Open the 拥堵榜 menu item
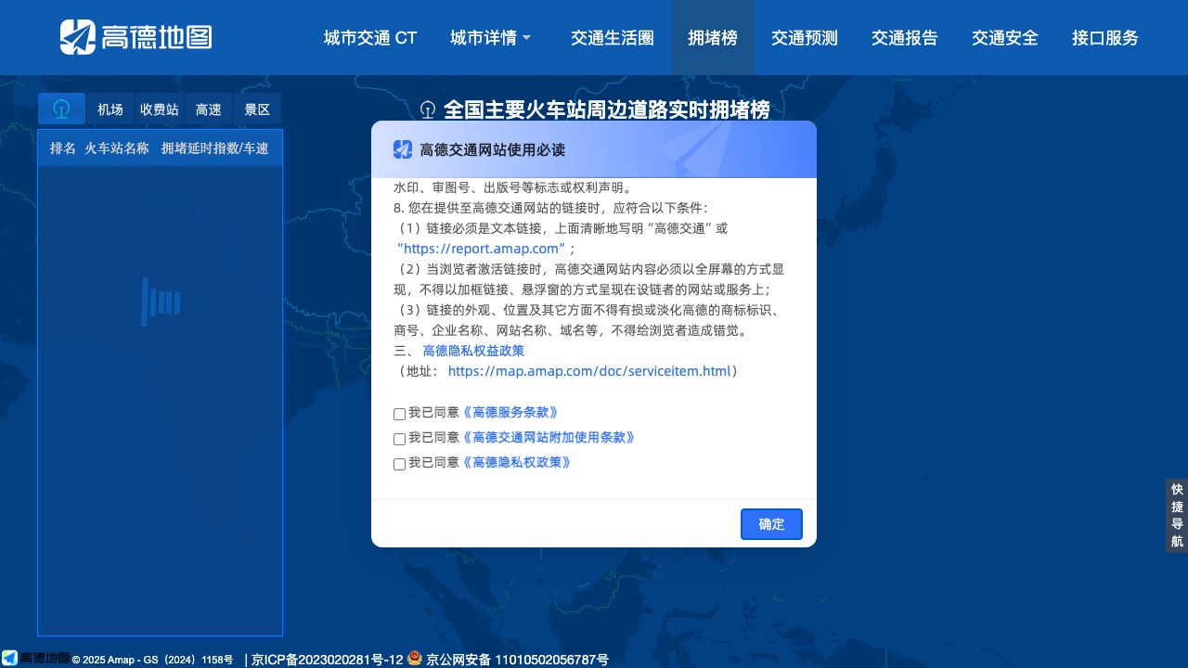 pos(712,38)
